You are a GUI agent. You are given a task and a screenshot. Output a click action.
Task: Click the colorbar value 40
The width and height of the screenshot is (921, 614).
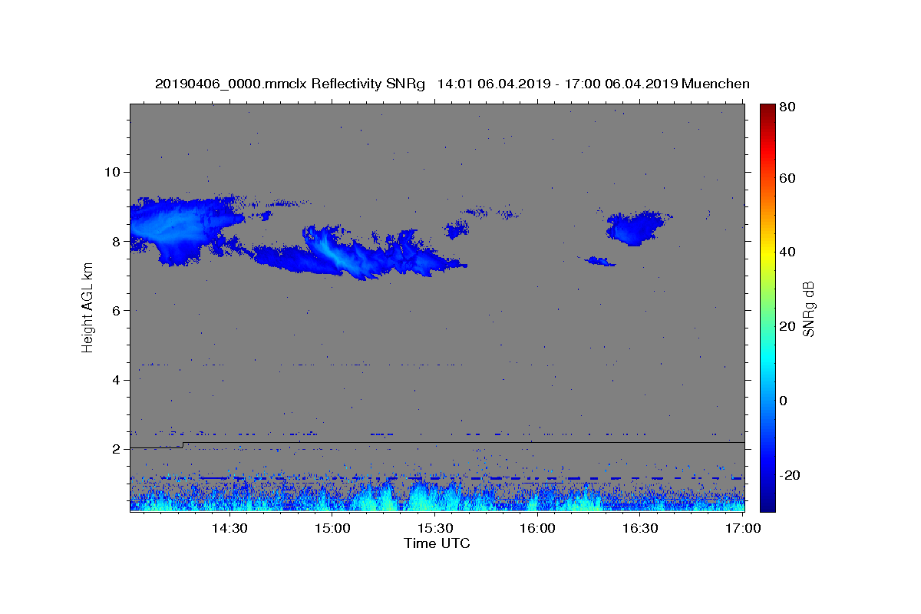tap(788, 252)
